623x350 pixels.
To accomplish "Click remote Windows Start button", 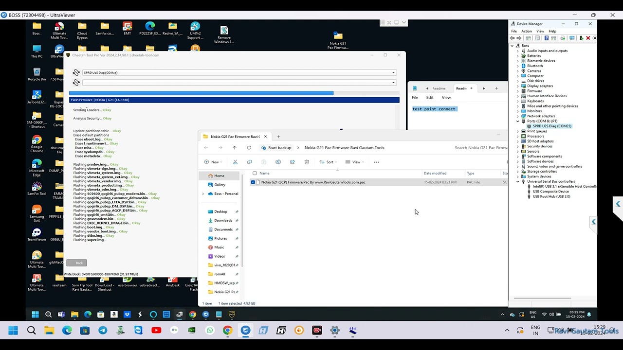I will click(x=35, y=315).
